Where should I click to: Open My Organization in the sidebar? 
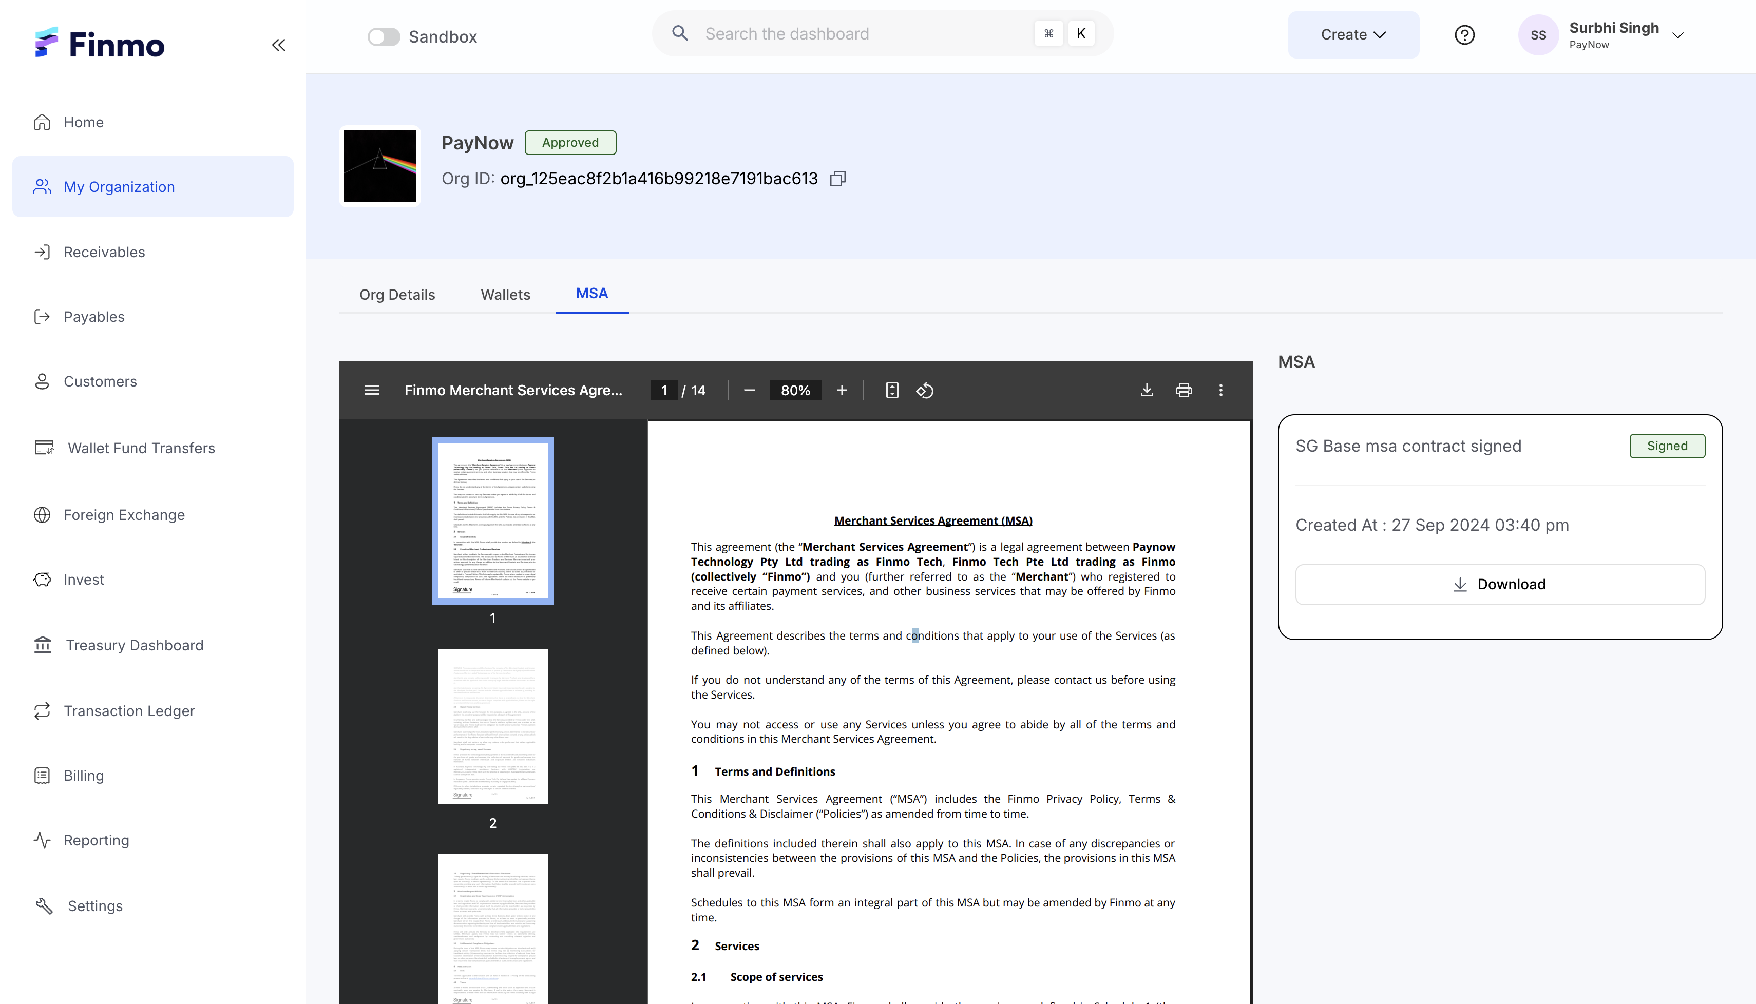[x=152, y=187]
